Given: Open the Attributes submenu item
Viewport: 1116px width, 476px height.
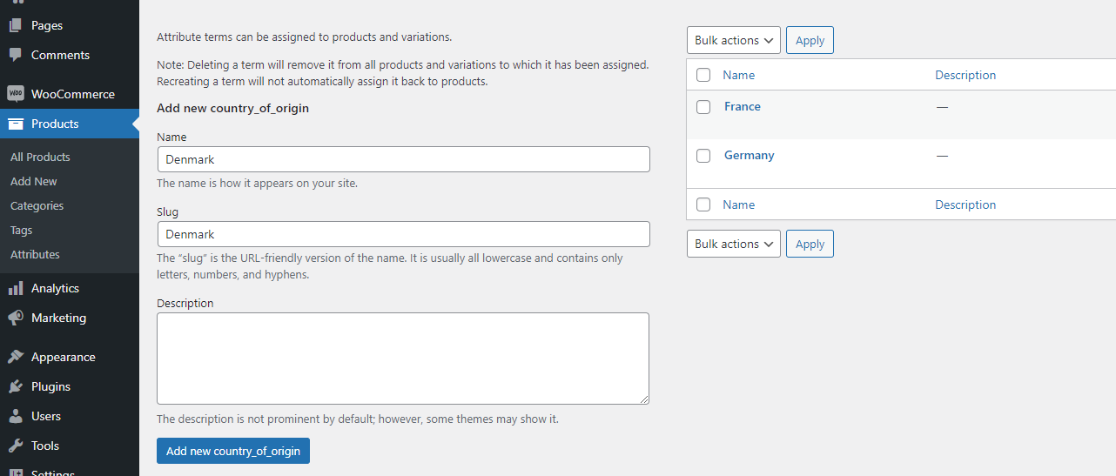Looking at the screenshot, I should (35, 254).
